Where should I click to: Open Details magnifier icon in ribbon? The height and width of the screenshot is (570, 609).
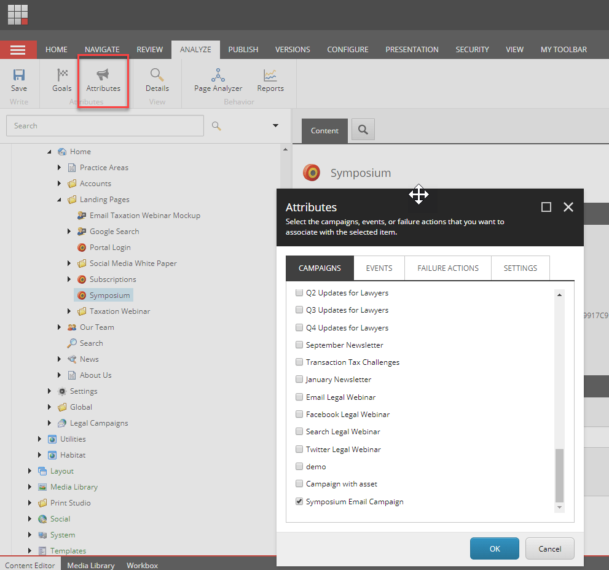[x=157, y=74]
